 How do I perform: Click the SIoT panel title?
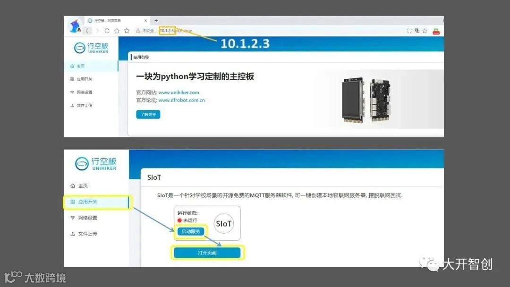click(x=154, y=177)
